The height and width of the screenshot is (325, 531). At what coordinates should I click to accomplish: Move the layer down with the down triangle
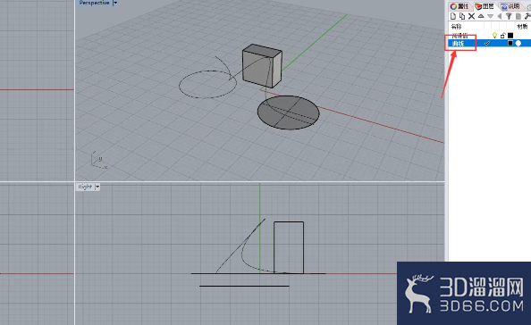click(490, 16)
